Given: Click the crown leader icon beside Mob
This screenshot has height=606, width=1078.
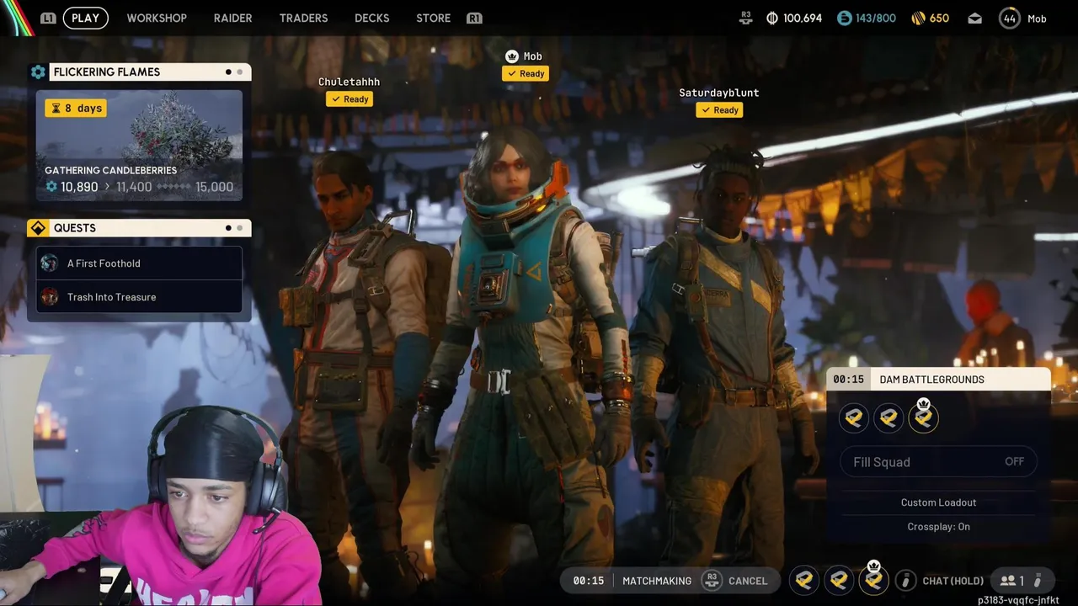Looking at the screenshot, I should (511, 56).
